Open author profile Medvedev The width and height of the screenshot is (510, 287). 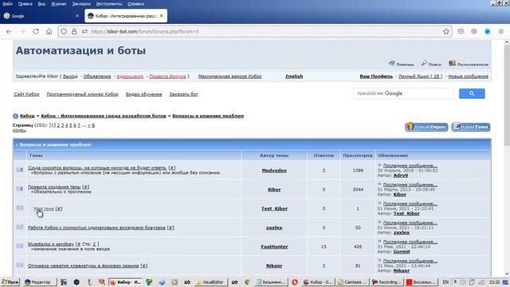(x=274, y=171)
